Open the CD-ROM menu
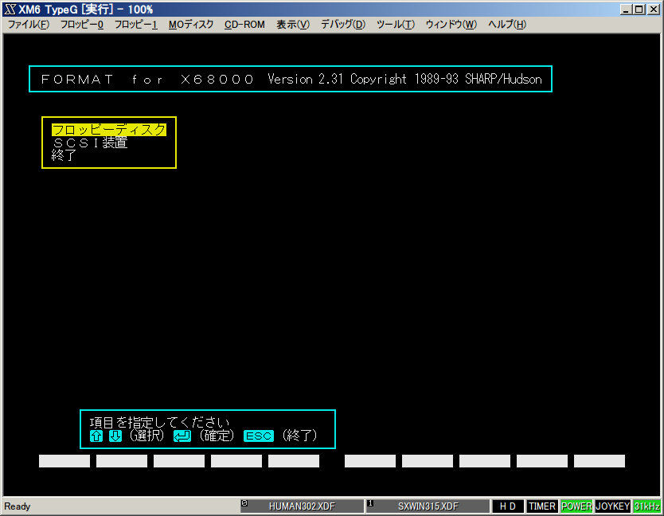Image resolution: width=664 pixels, height=516 pixels. click(x=244, y=25)
